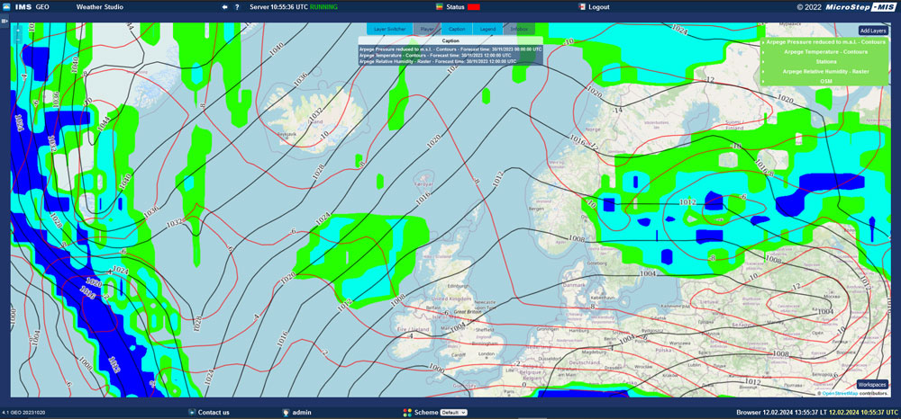Viewport: 901px width, 419px height.
Task: Click the Weather Studio title text
Action: [x=99, y=7]
